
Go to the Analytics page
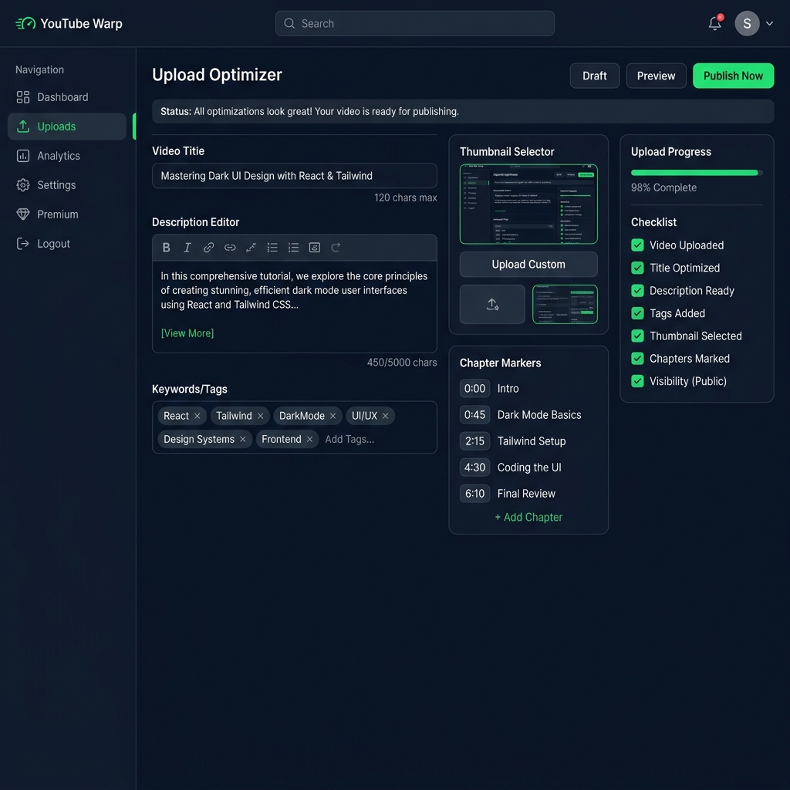pyautogui.click(x=66, y=156)
